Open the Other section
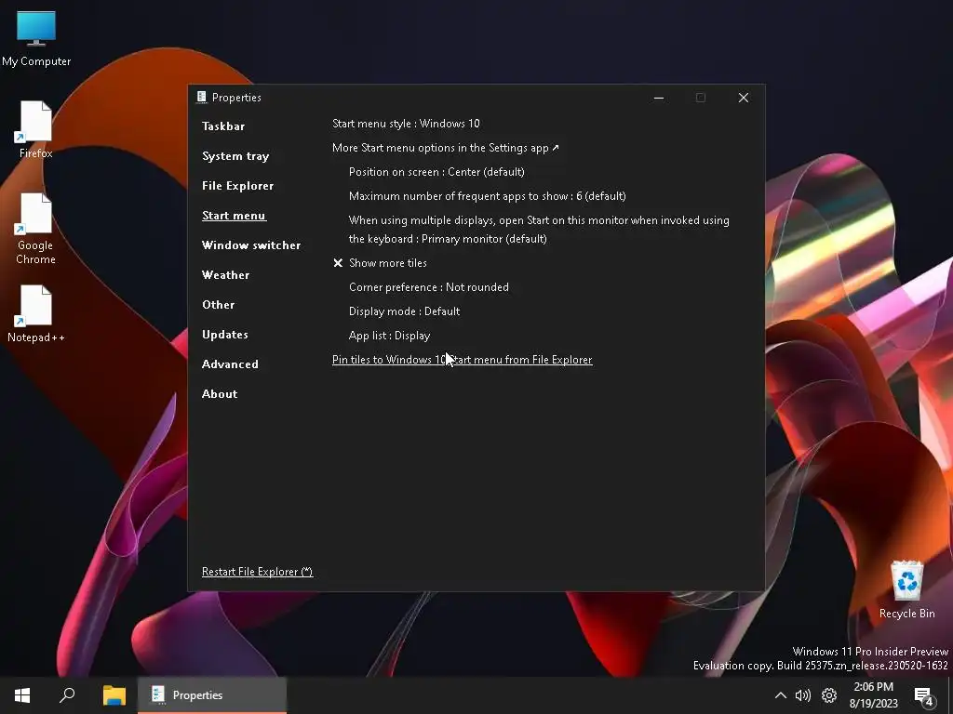 (x=218, y=305)
